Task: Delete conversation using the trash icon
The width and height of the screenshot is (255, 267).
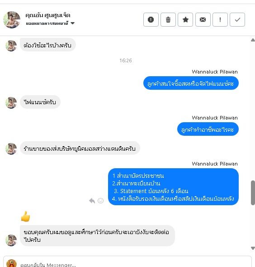Action: tap(168, 19)
